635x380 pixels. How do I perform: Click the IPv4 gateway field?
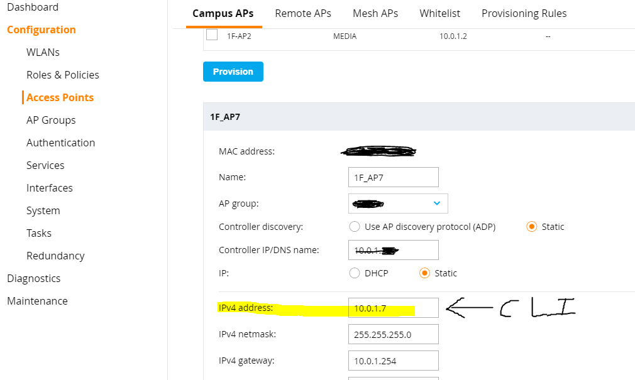pos(393,360)
